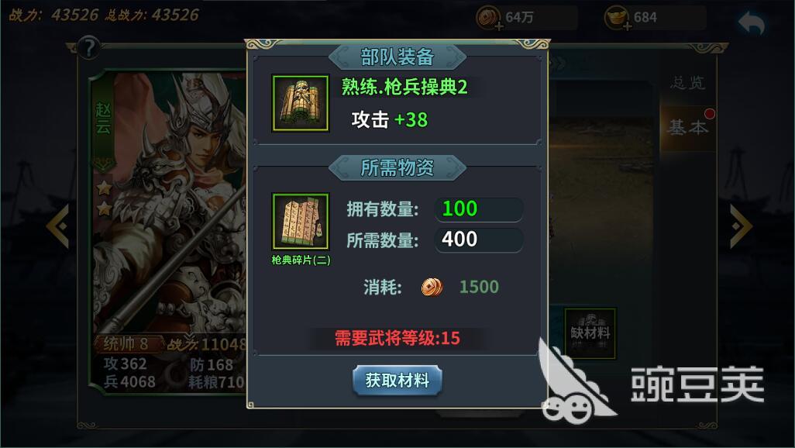Click the 需要武将等级:15 warning text

(397, 338)
